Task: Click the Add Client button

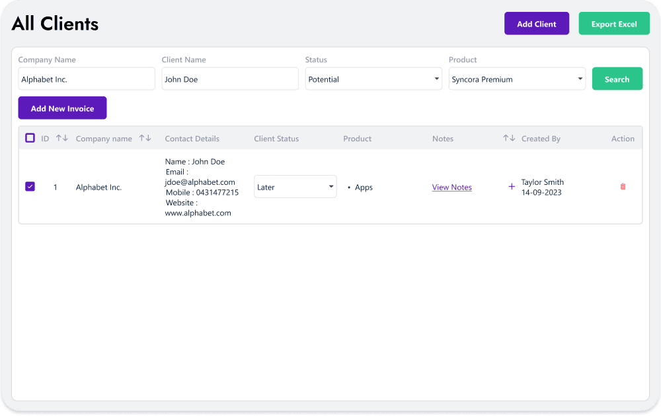Action: [x=536, y=24]
